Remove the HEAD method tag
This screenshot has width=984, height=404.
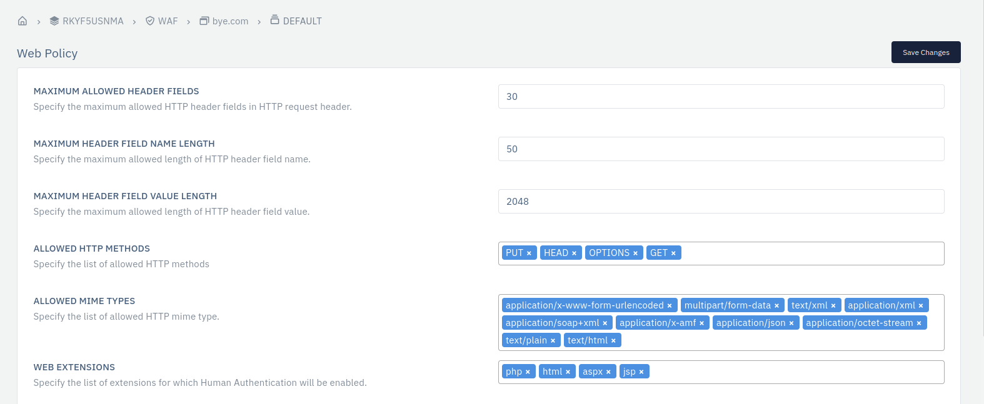[574, 254]
